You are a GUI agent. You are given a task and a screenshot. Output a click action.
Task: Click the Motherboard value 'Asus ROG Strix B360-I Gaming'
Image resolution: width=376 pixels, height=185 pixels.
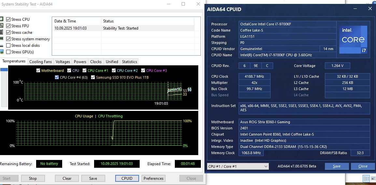point(304,122)
